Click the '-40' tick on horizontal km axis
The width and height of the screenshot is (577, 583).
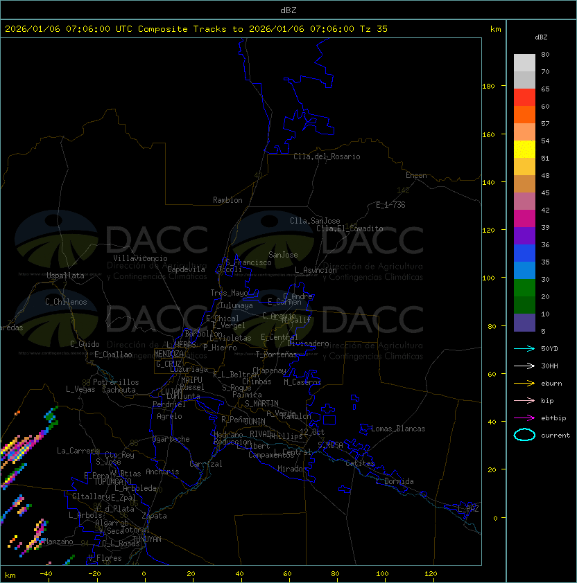[x=46, y=574]
